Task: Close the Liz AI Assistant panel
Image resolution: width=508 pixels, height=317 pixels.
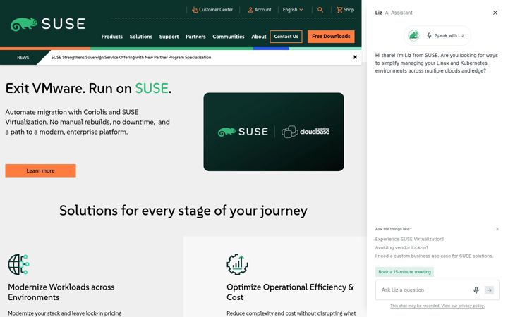Action: point(495,13)
